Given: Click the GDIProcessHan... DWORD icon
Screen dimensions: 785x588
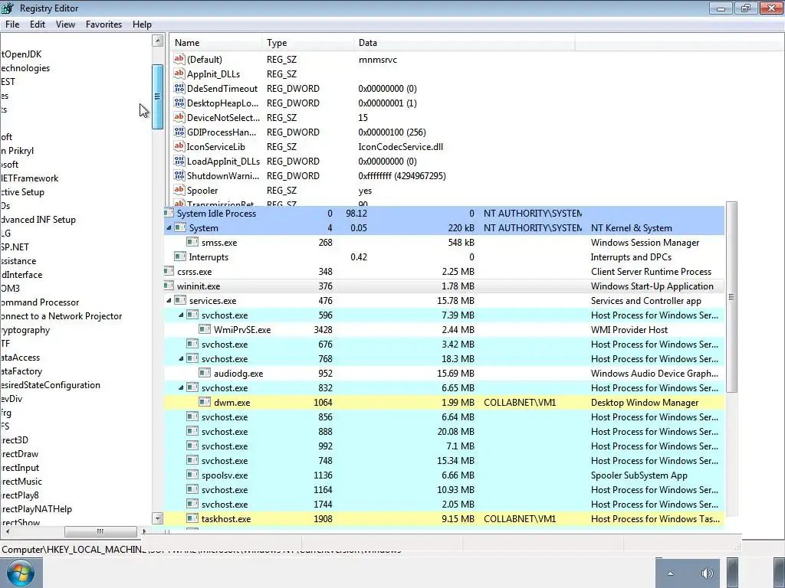Looking at the screenshot, I should pos(179,132).
